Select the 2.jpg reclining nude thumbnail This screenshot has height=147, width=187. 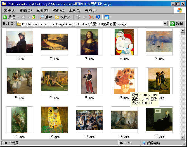tap(55, 42)
